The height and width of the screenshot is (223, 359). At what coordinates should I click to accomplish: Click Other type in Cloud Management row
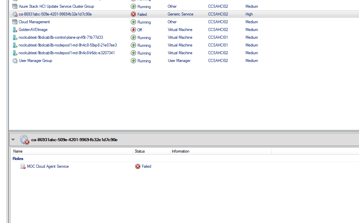172,22
